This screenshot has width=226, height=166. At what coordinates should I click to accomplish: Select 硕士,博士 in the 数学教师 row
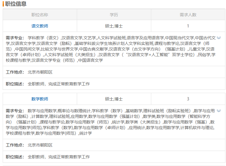[x=114, y=99]
